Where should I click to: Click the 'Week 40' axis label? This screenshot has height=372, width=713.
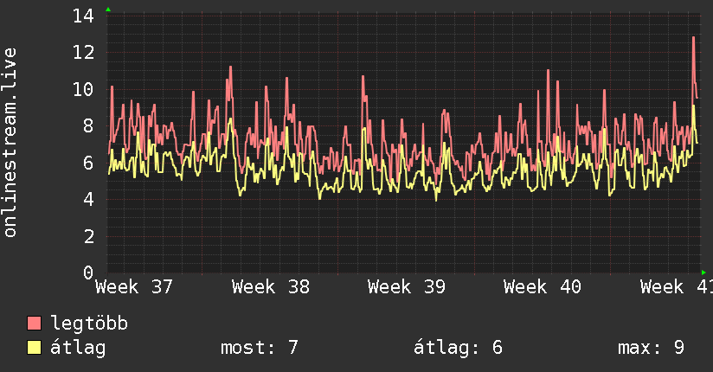tap(543, 287)
